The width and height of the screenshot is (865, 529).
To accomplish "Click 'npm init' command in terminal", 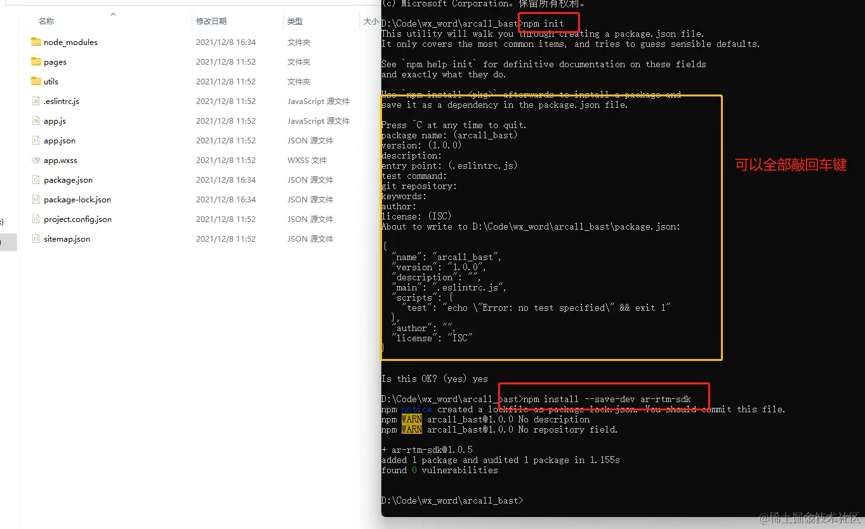I will 543,23.
